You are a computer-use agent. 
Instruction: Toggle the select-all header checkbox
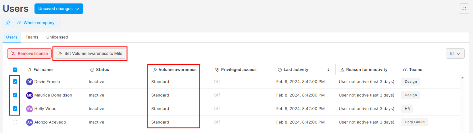click(x=15, y=70)
